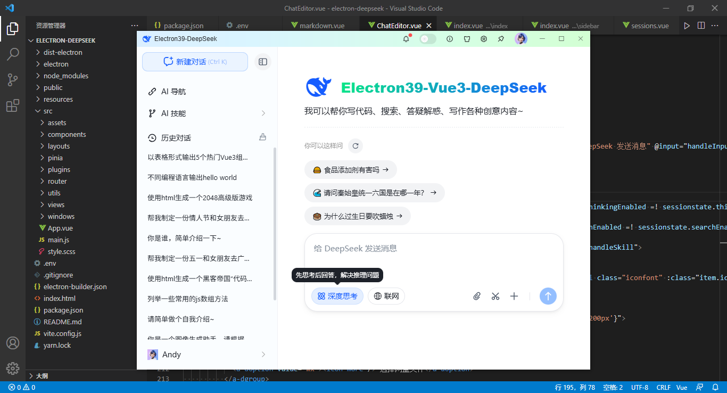Open README.md in the Explorer
Image resolution: width=727 pixels, height=393 pixels.
click(x=62, y=322)
